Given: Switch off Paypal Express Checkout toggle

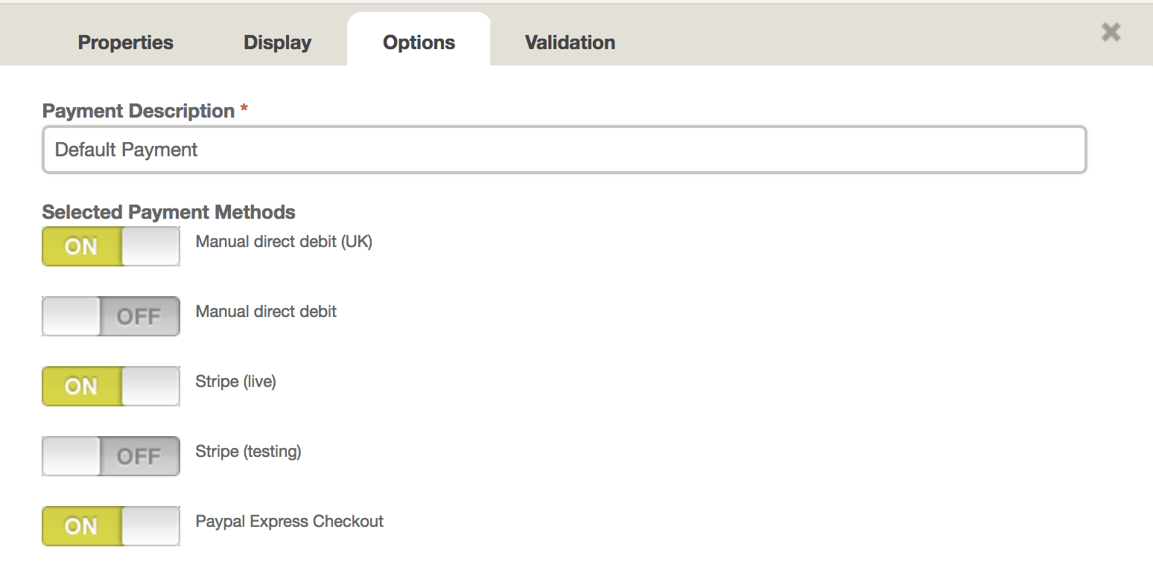Looking at the screenshot, I should click(x=111, y=526).
